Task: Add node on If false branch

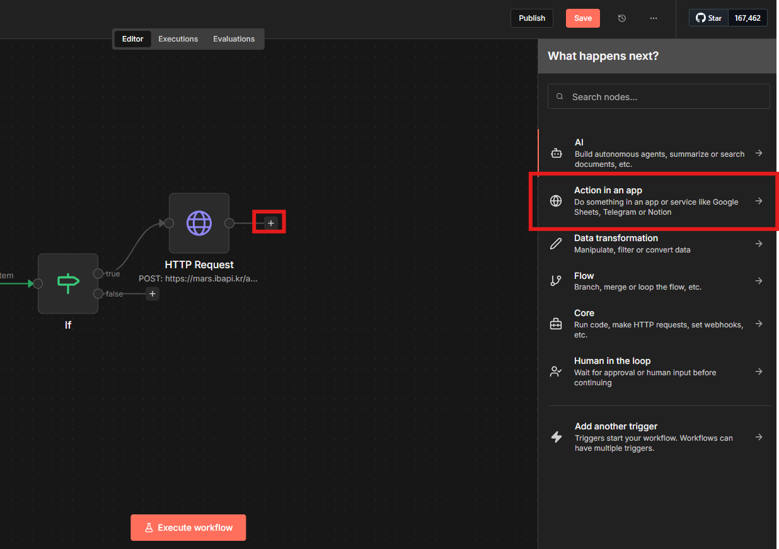Action: coord(153,293)
